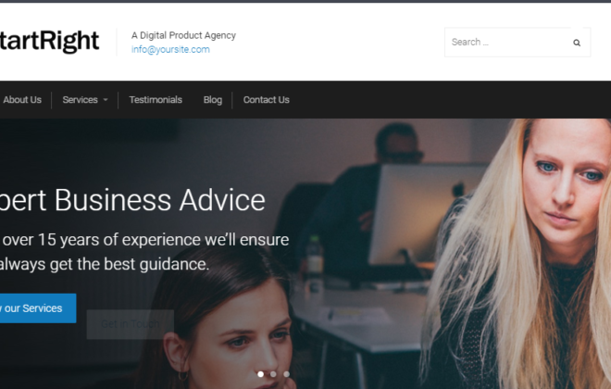Select the second slider dot indicator
The image size is (611, 389).
(273, 374)
